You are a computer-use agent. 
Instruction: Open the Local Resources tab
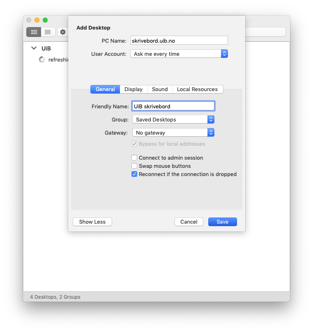197,89
